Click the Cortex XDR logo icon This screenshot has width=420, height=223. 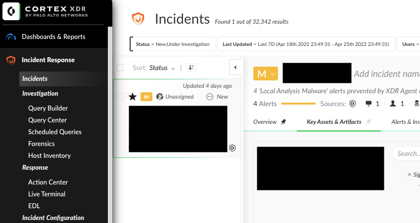(x=11, y=11)
